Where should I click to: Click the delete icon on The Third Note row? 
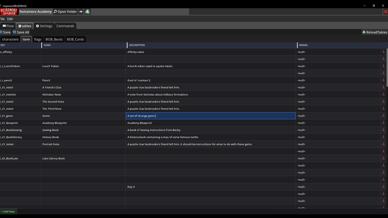coord(383,109)
